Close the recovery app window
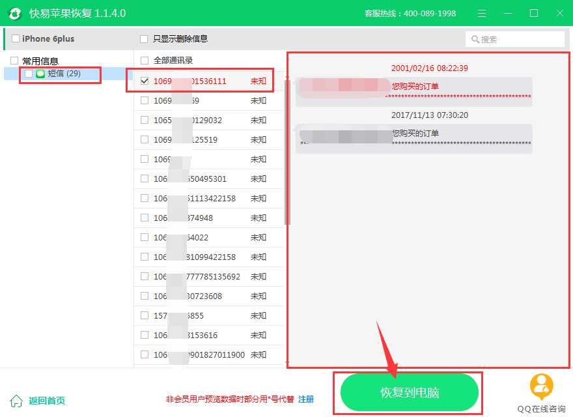The height and width of the screenshot is (417, 573). [x=559, y=13]
